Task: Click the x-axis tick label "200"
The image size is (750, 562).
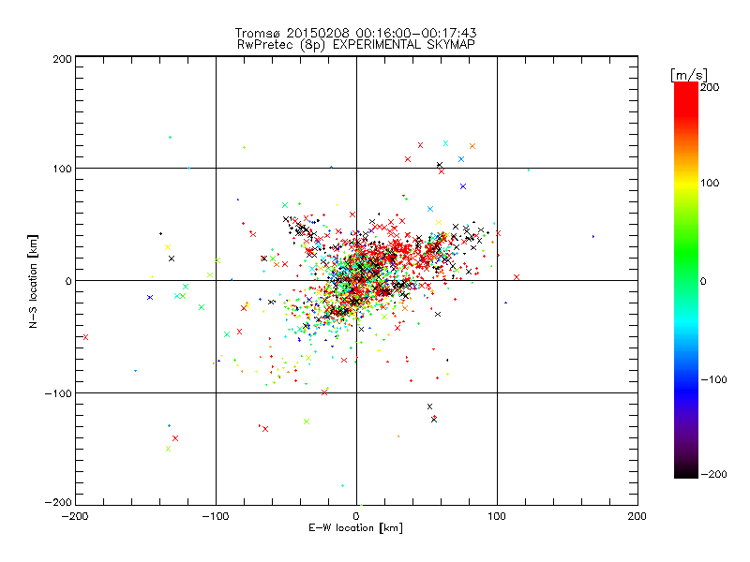Action: click(637, 516)
